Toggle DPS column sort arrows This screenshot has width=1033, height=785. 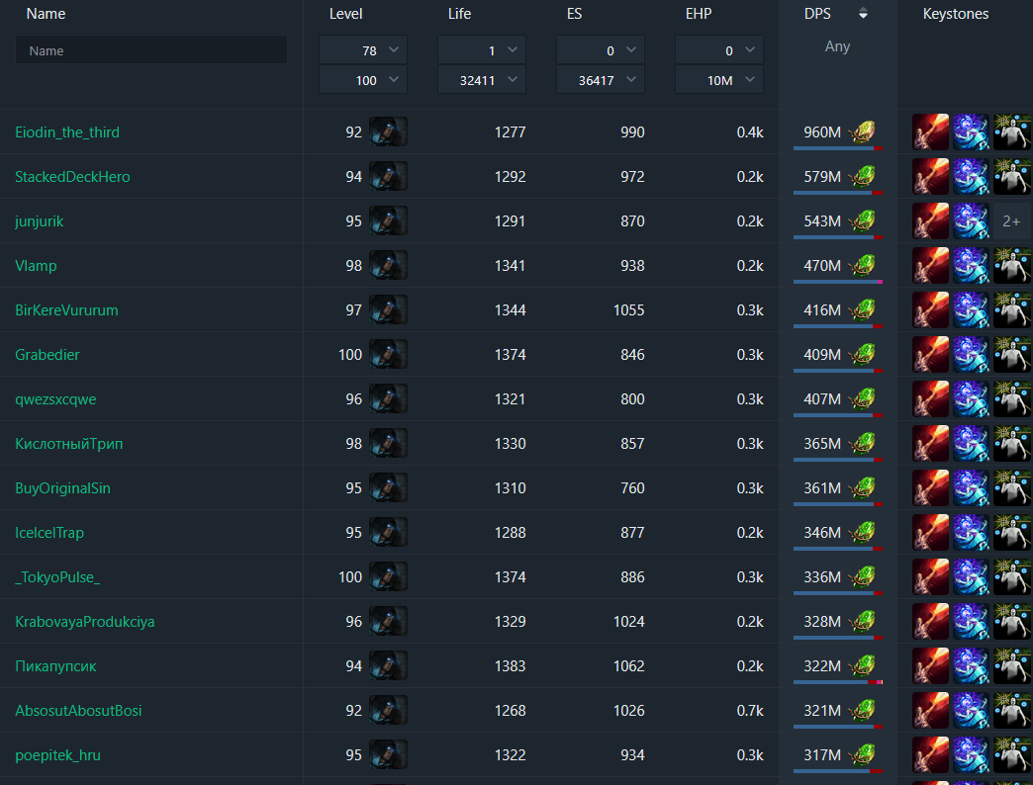pyautogui.click(x=863, y=14)
